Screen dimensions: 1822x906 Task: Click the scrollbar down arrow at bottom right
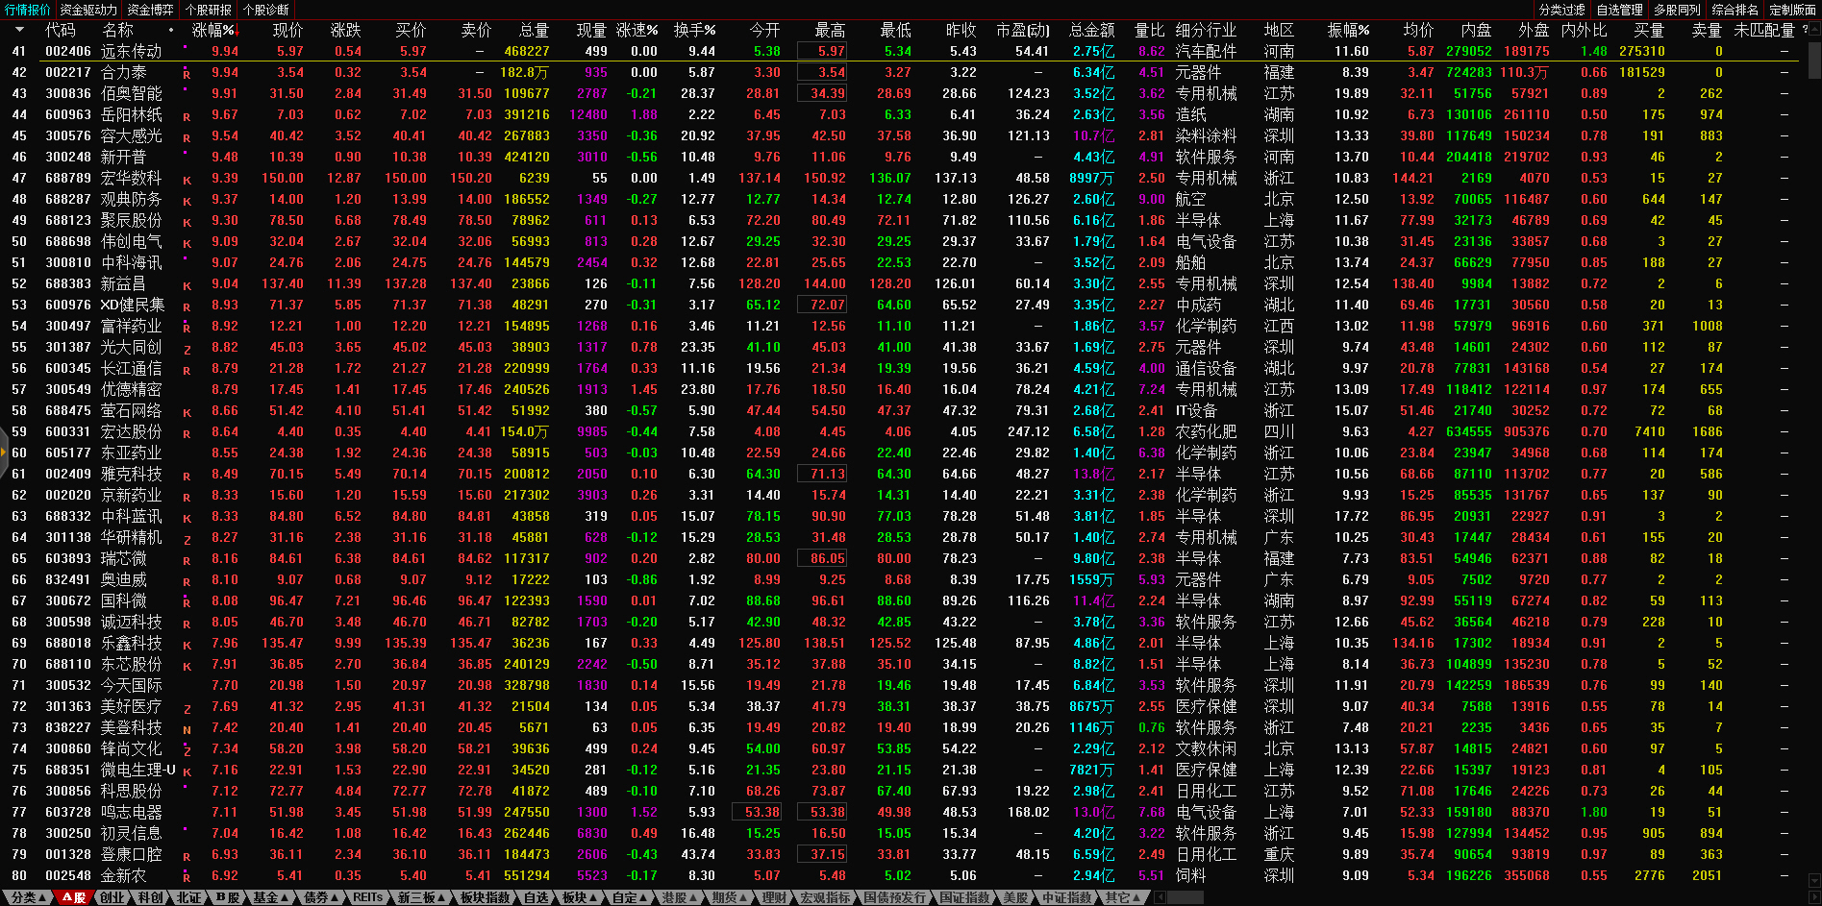click(1813, 880)
